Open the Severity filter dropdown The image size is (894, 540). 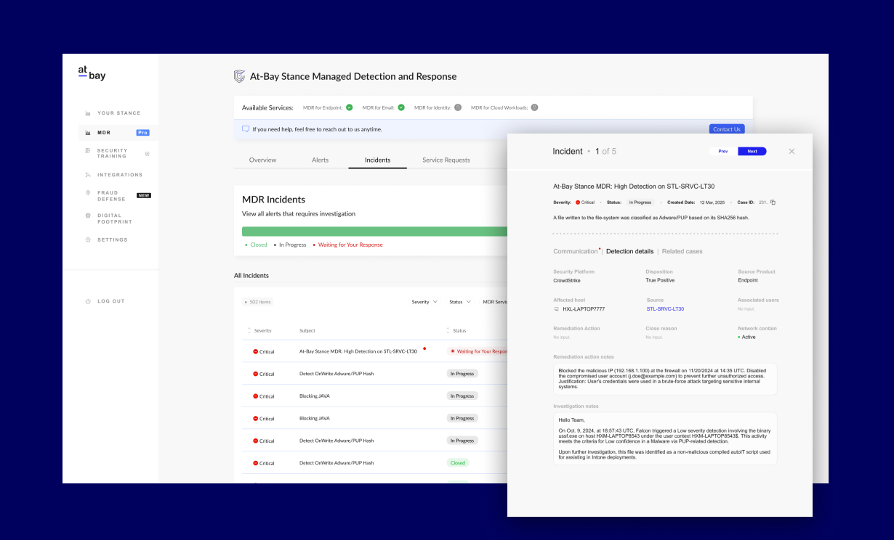point(424,302)
